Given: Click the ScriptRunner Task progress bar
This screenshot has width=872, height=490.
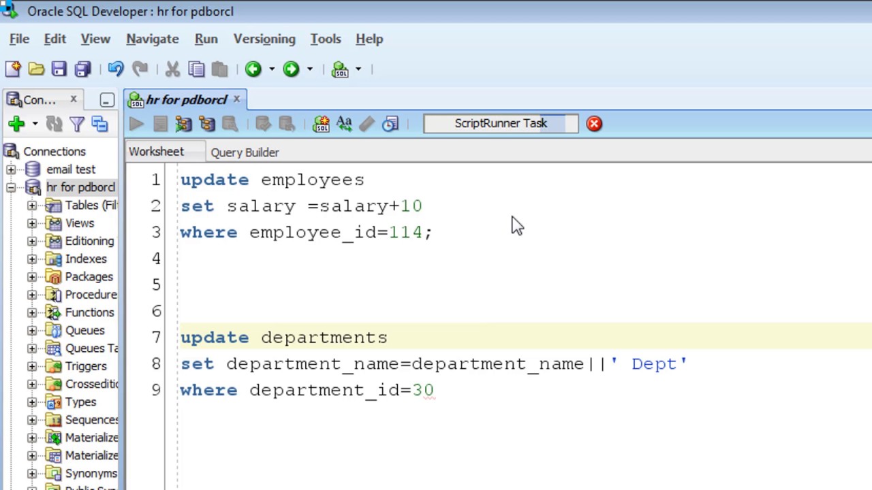Looking at the screenshot, I should click(x=501, y=123).
